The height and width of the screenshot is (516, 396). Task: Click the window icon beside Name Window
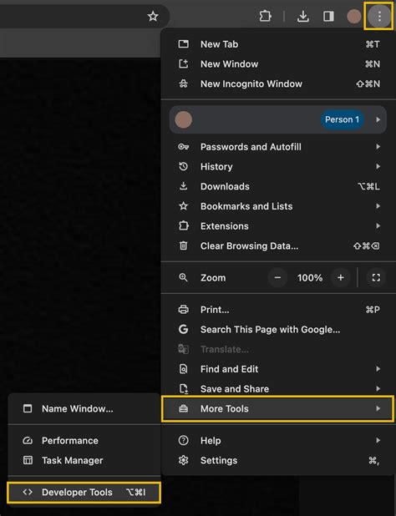(28, 409)
